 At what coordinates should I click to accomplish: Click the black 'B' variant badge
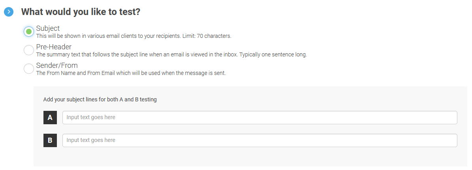click(x=50, y=140)
